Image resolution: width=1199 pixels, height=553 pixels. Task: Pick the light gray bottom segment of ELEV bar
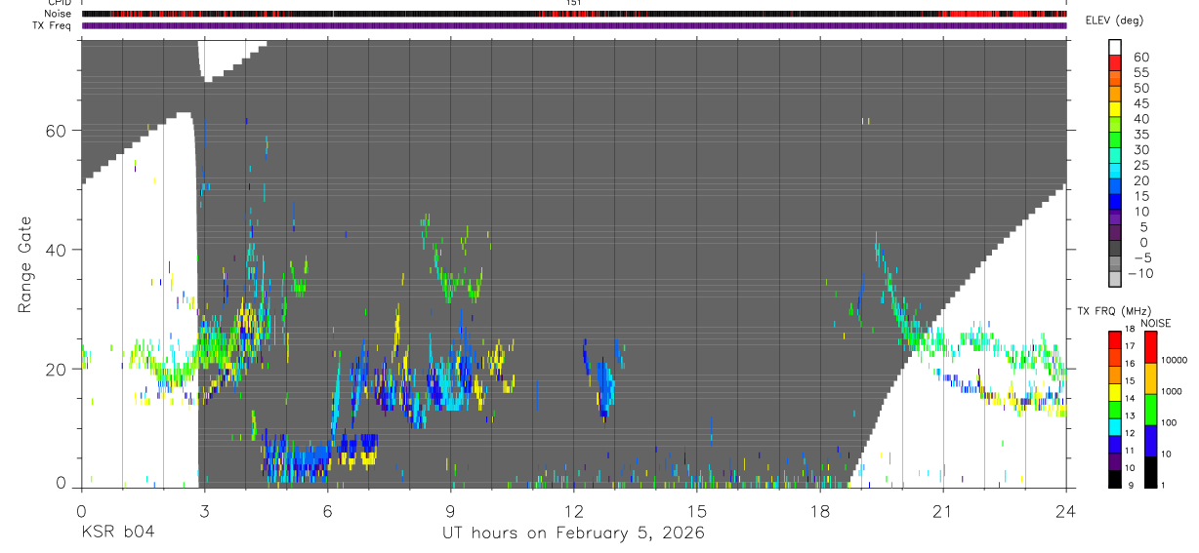tap(1114, 279)
